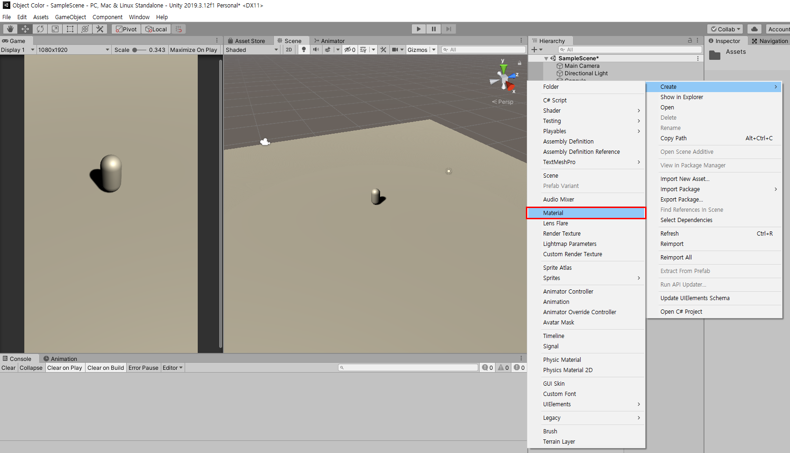Click the Console search field
Viewport: 790px width, 453px height.
(x=408, y=368)
